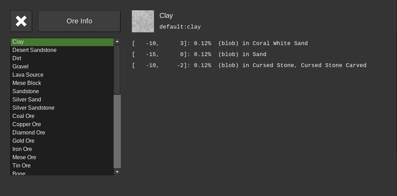Select Dirt in the ore list
Image resolution: width=397 pixels, height=196 pixels.
pyautogui.click(x=17, y=58)
